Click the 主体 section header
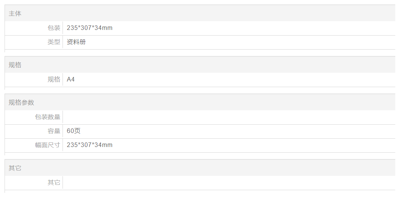The height and width of the screenshot is (197, 407). (15, 14)
